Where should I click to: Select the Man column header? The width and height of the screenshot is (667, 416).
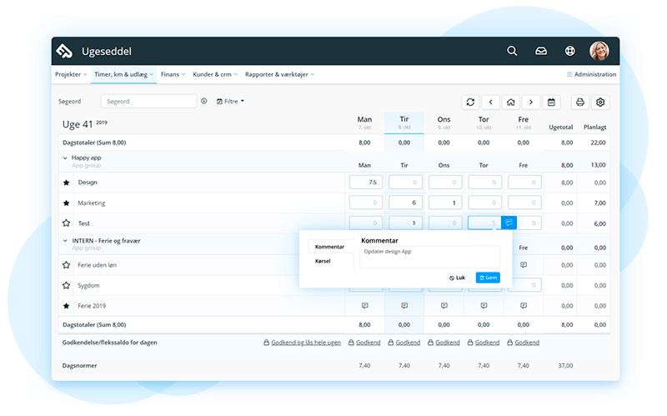(364, 123)
